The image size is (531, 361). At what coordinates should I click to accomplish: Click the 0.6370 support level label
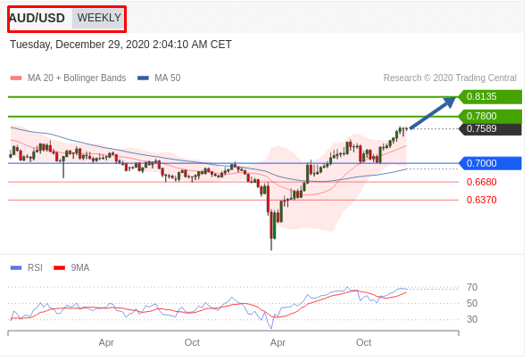coord(481,200)
